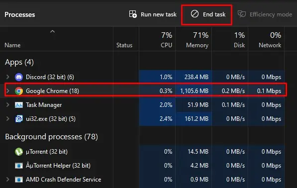Click the ui32.exe gear icon
This screenshot has width=297, height=188.
[19, 119]
